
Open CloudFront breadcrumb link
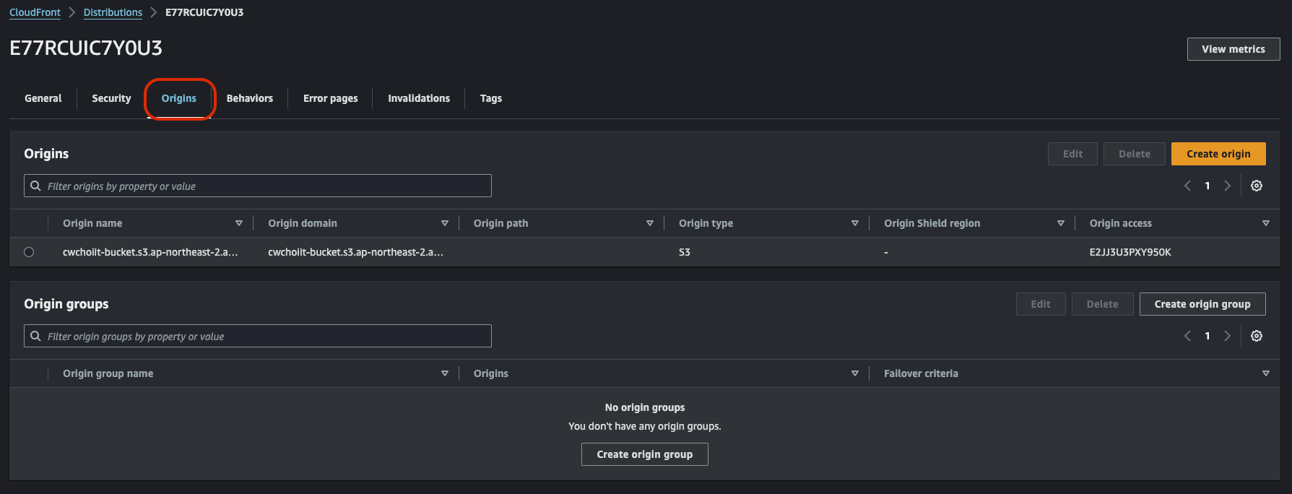[35, 12]
